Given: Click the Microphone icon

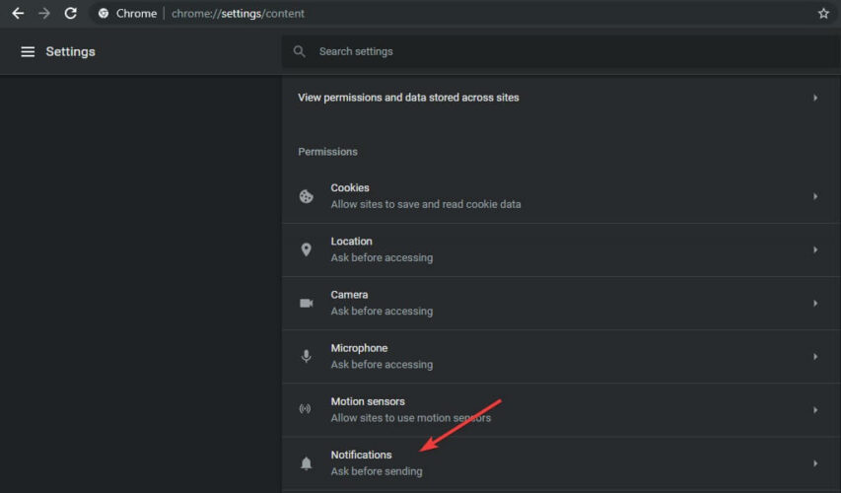Looking at the screenshot, I should point(307,356).
